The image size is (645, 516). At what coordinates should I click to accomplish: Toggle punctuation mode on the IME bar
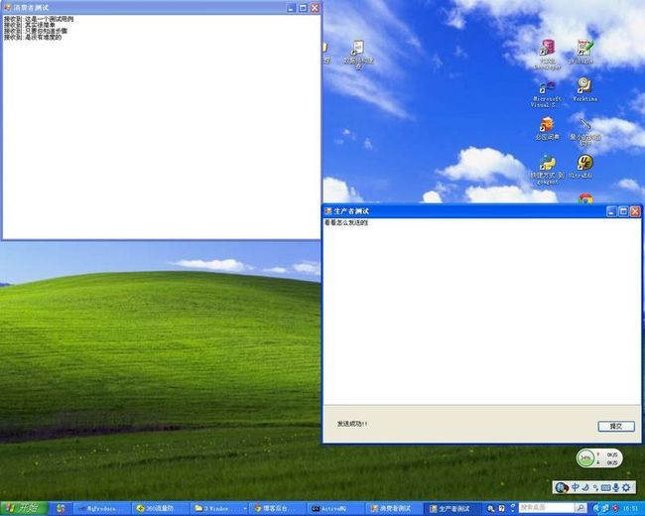click(595, 488)
